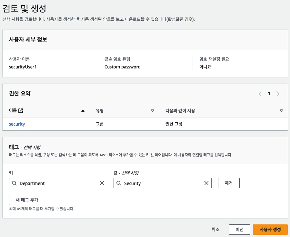Cancel with the 취소 button

pos(215,229)
